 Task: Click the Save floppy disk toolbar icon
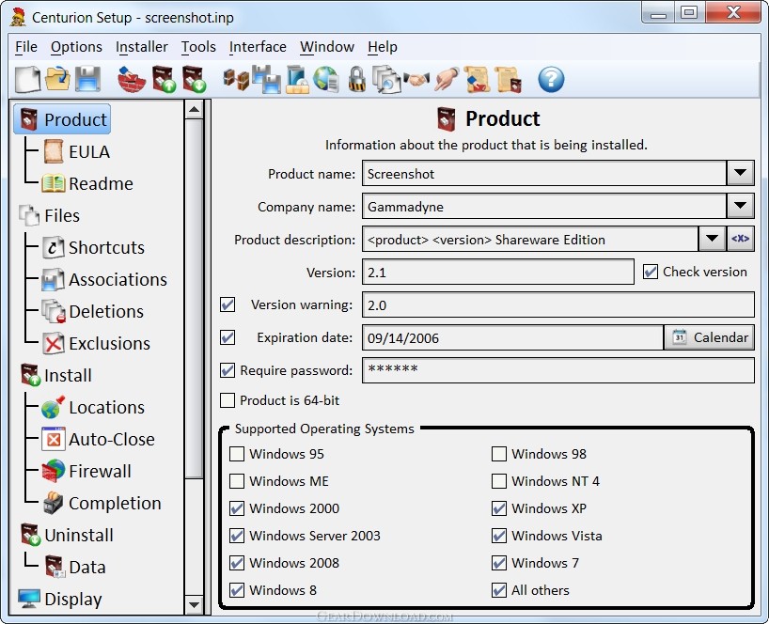87,79
